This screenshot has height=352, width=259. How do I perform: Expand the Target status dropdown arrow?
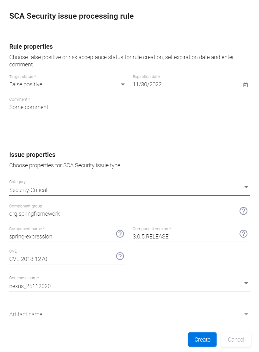tap(123, 84)
